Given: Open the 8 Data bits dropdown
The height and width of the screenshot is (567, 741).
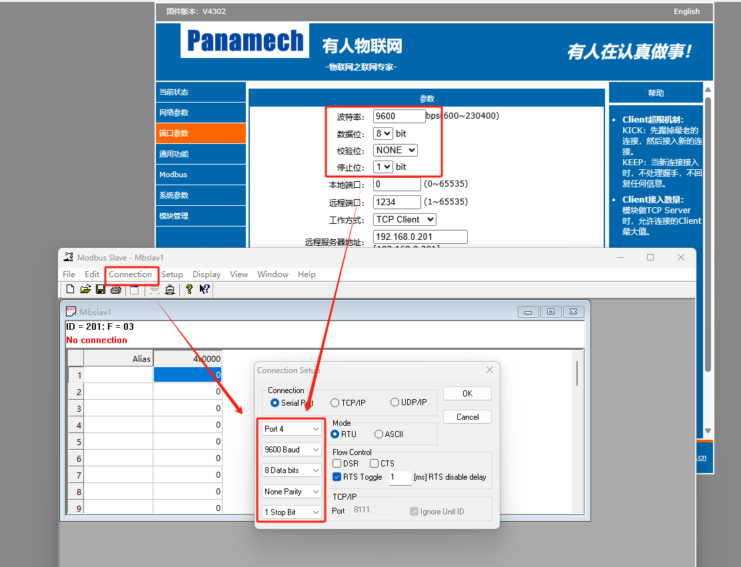Looking at the screenshot, I should coord(292,470).
